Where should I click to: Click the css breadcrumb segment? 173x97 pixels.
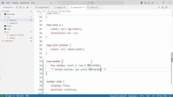[x=44, y=11]
